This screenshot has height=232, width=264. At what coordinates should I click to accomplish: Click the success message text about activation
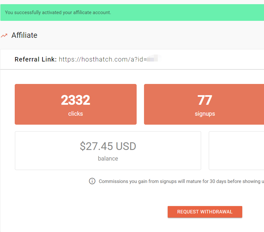pos(58,12)
